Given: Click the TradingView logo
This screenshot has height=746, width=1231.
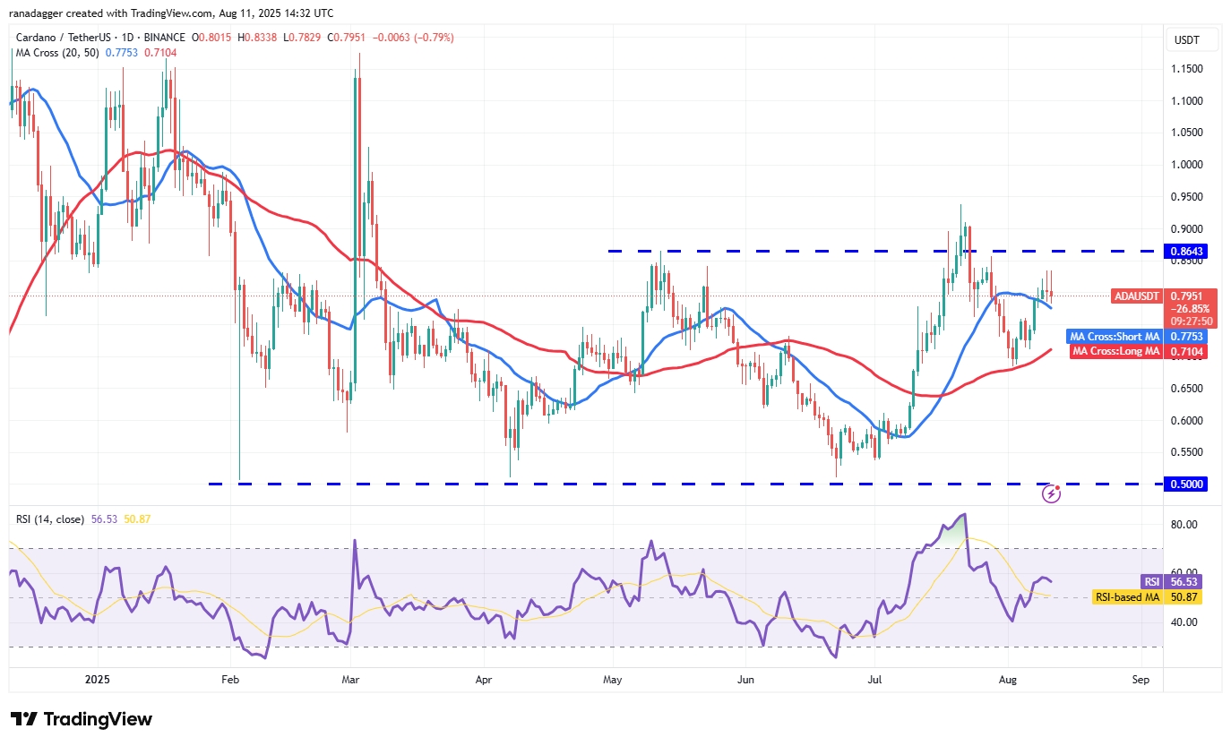Looking at the screenshot, I should [x=82, y=719].
